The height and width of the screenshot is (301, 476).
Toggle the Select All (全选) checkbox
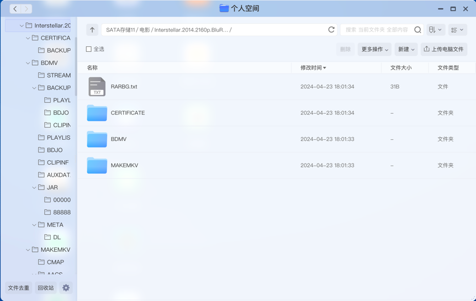pyautogui.click(x=89, y=49)
